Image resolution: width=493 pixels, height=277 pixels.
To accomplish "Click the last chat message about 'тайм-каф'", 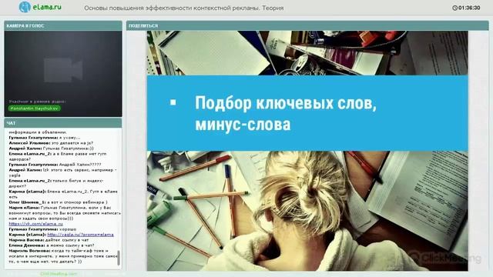I will pyautogui.click(x=63, y=256).
